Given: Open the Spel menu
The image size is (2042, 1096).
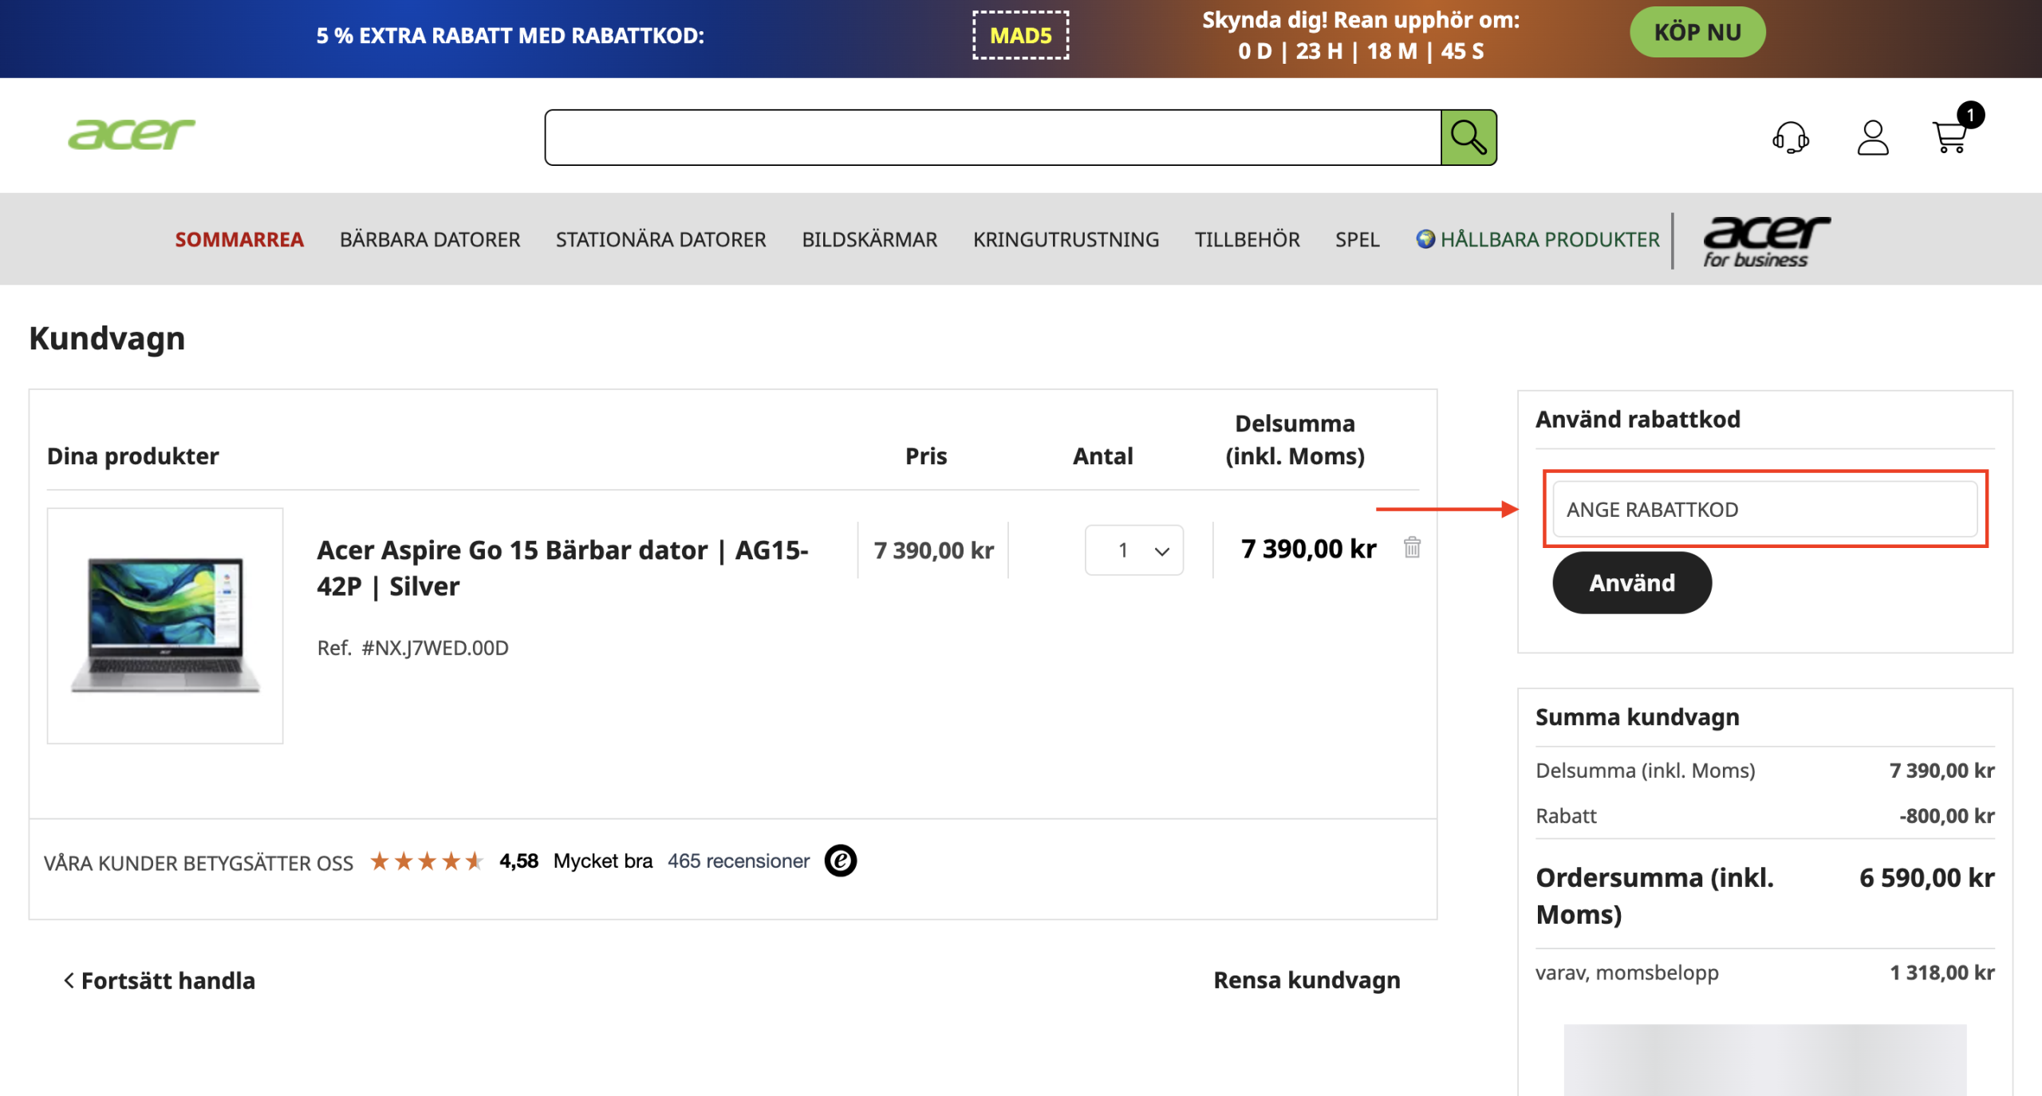Looking at the screenshot, I should click(x=1357, y=239).
